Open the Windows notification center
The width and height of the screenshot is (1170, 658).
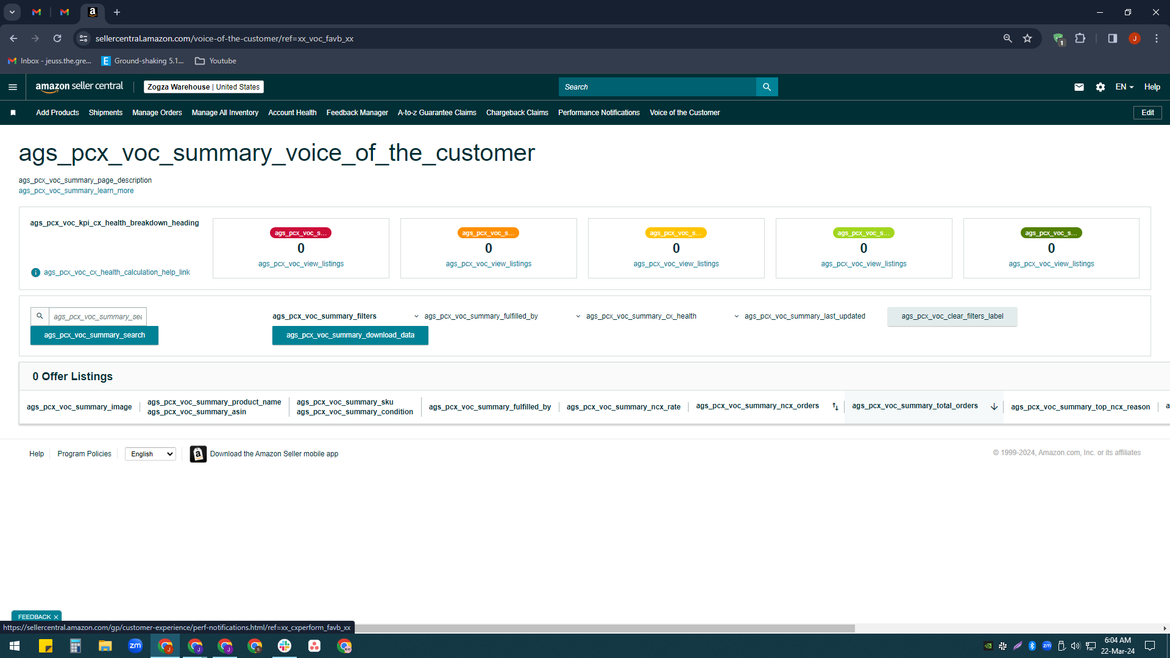(x=1150, y=646)
